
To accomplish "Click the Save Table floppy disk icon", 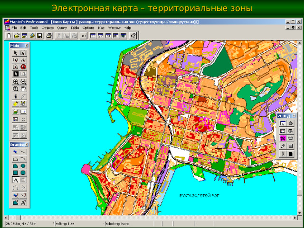I will point(40,36).
